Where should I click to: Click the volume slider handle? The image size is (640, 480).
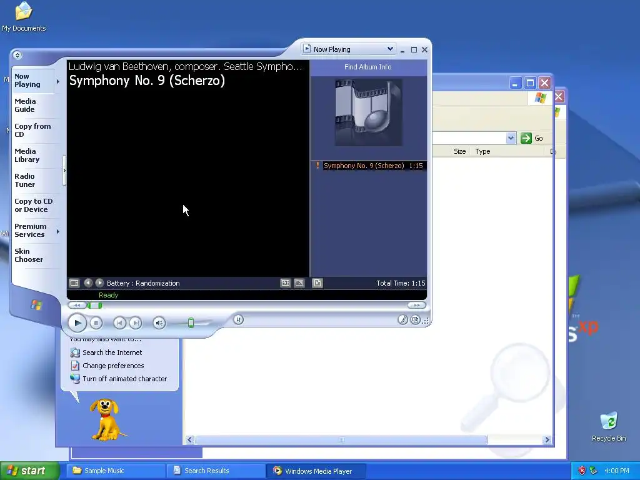click(191, 323)
